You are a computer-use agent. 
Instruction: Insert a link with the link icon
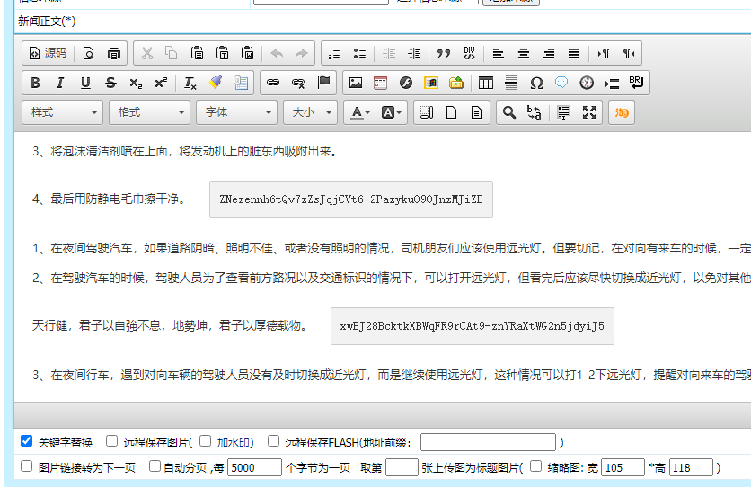click(x=273, y=83)
